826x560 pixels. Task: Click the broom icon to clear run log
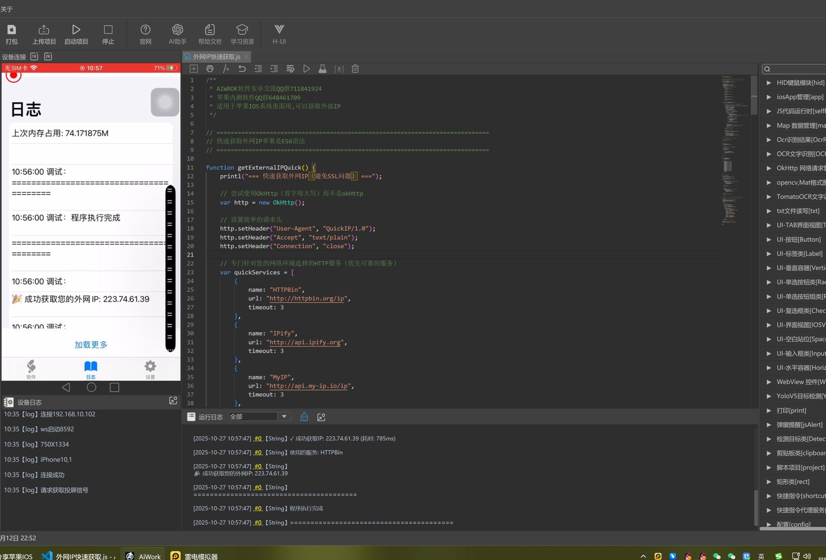coord(304,417)
